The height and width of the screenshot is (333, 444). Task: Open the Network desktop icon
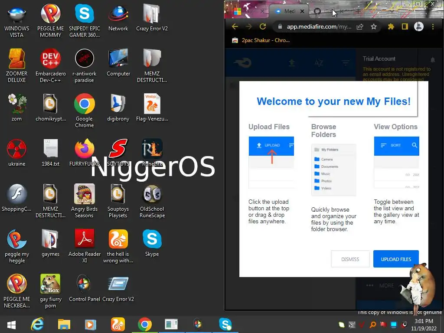coord(118,17)
